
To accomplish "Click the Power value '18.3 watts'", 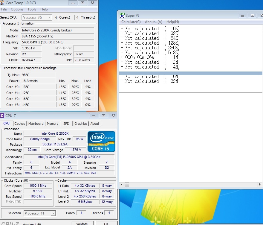I will pos(38,81).
